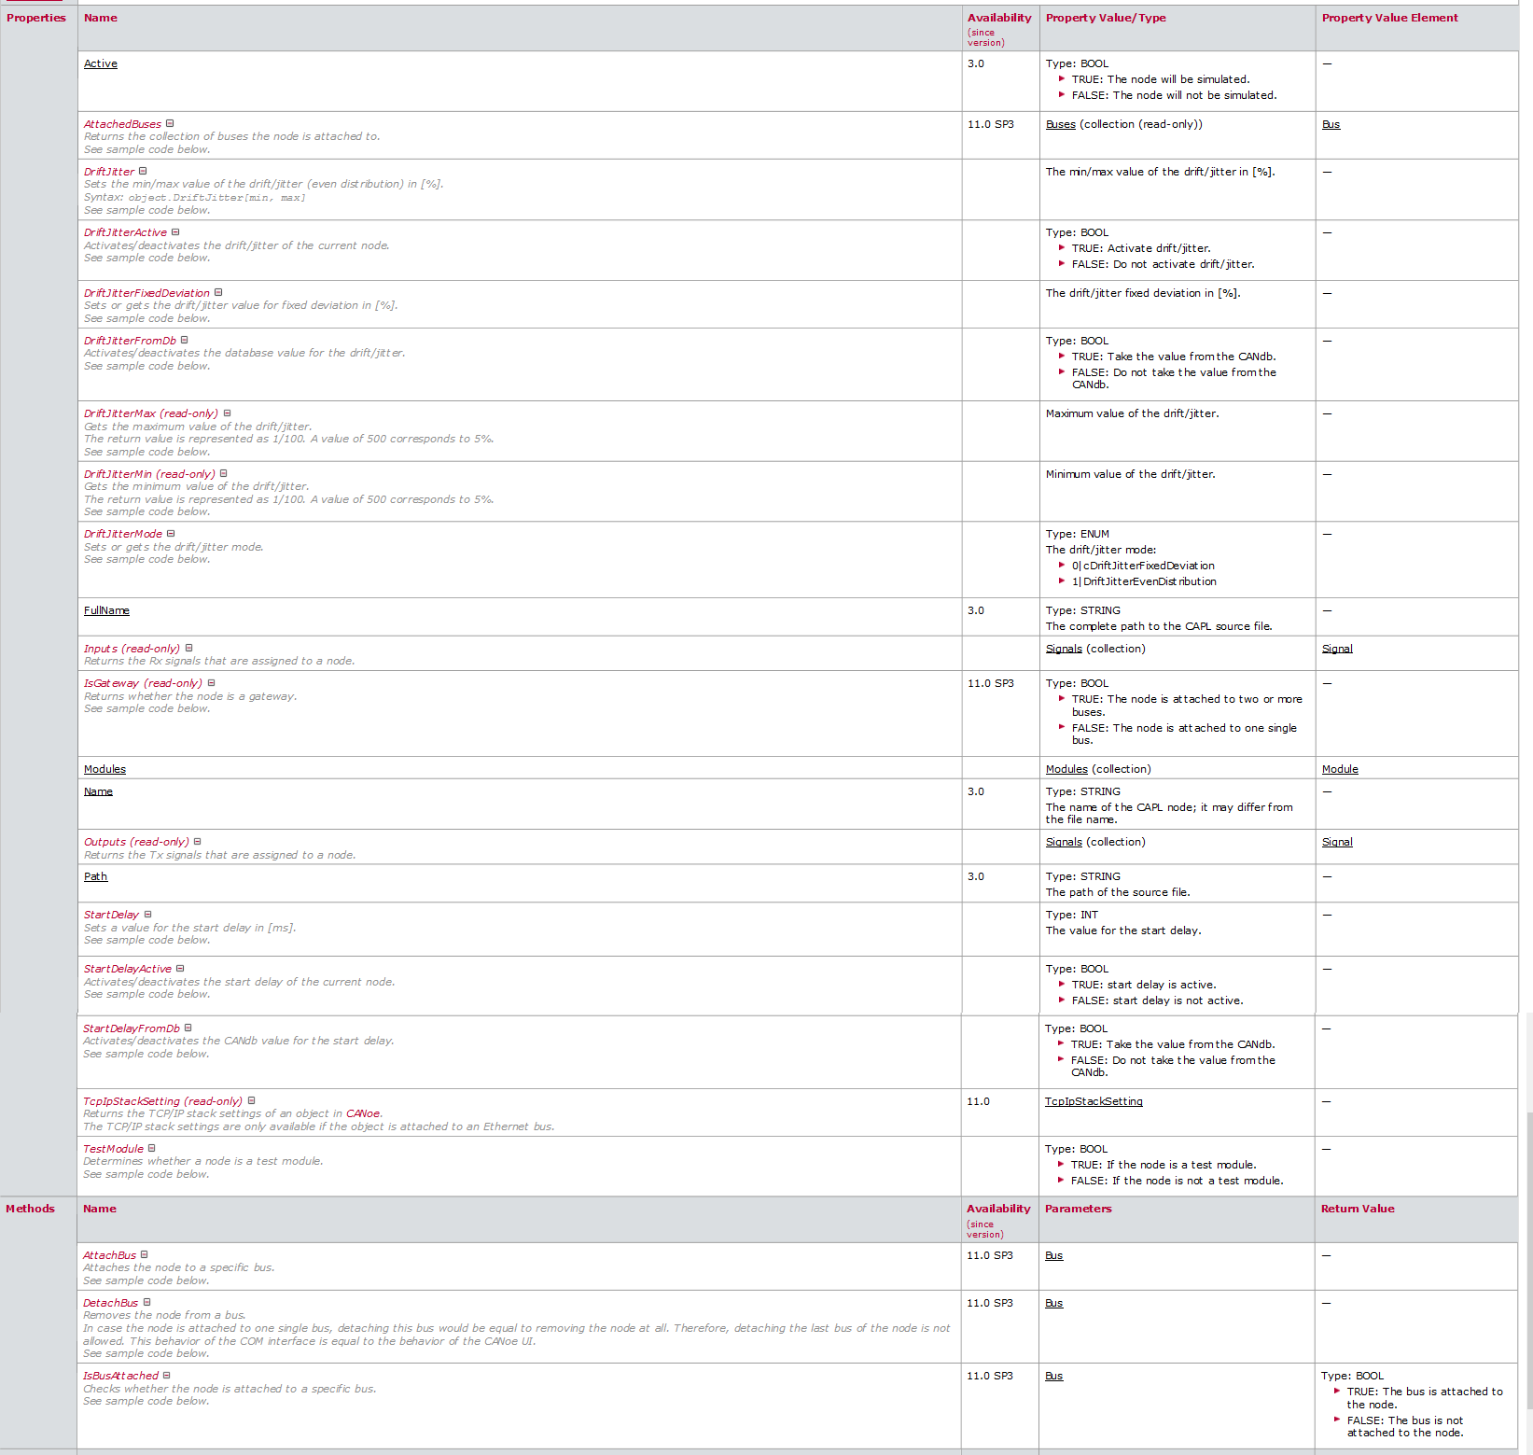
Task: Open the Active property link
Action: 101,63
